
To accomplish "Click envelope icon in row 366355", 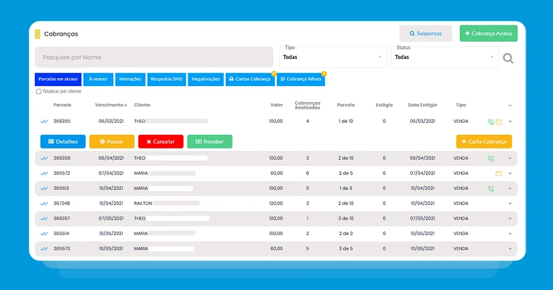I will (499, 122).
